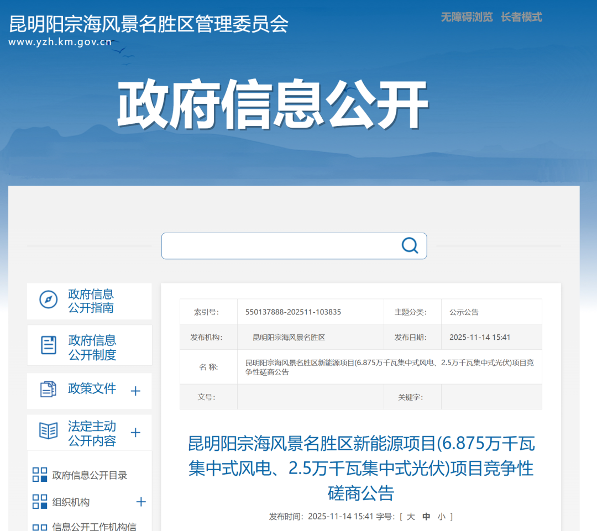Viewport: 597px width, 531px height.
Task: Click the document icon beside 政府信息公开制度
Action: pyautogui.click(x=49, y=344)
